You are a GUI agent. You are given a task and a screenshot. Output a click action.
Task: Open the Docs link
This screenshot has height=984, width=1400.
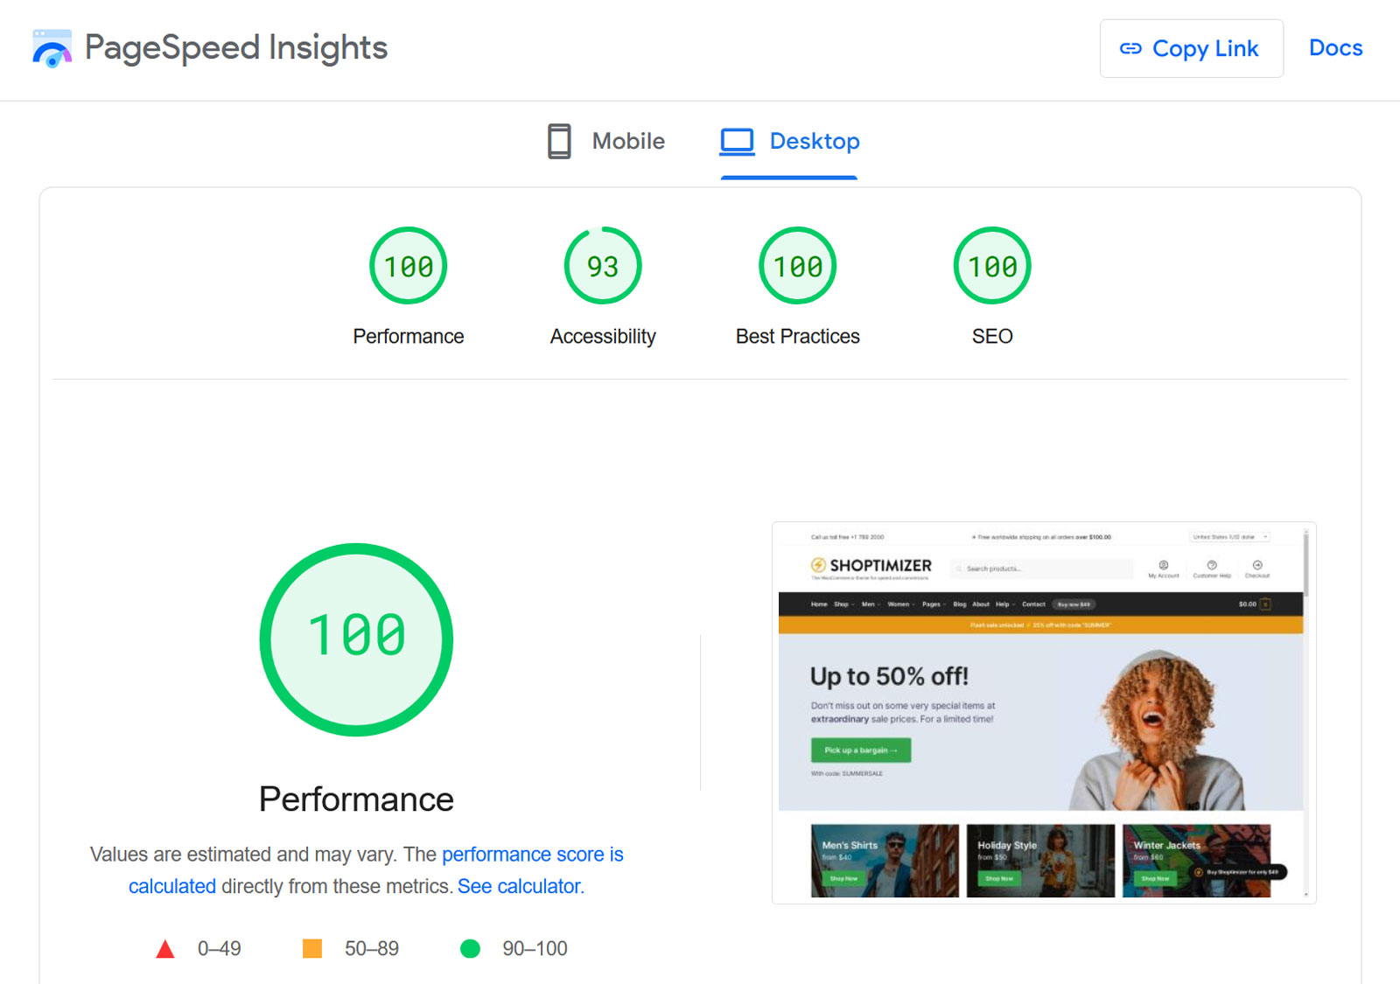[x=1335, y=48]
